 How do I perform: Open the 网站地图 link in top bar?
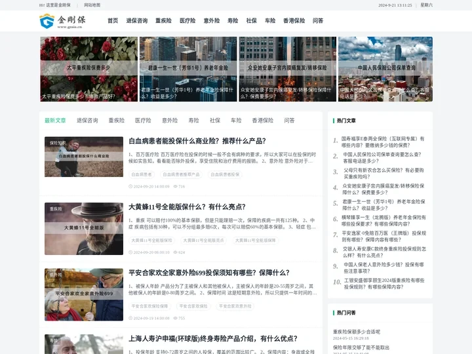tap(92, 5)
